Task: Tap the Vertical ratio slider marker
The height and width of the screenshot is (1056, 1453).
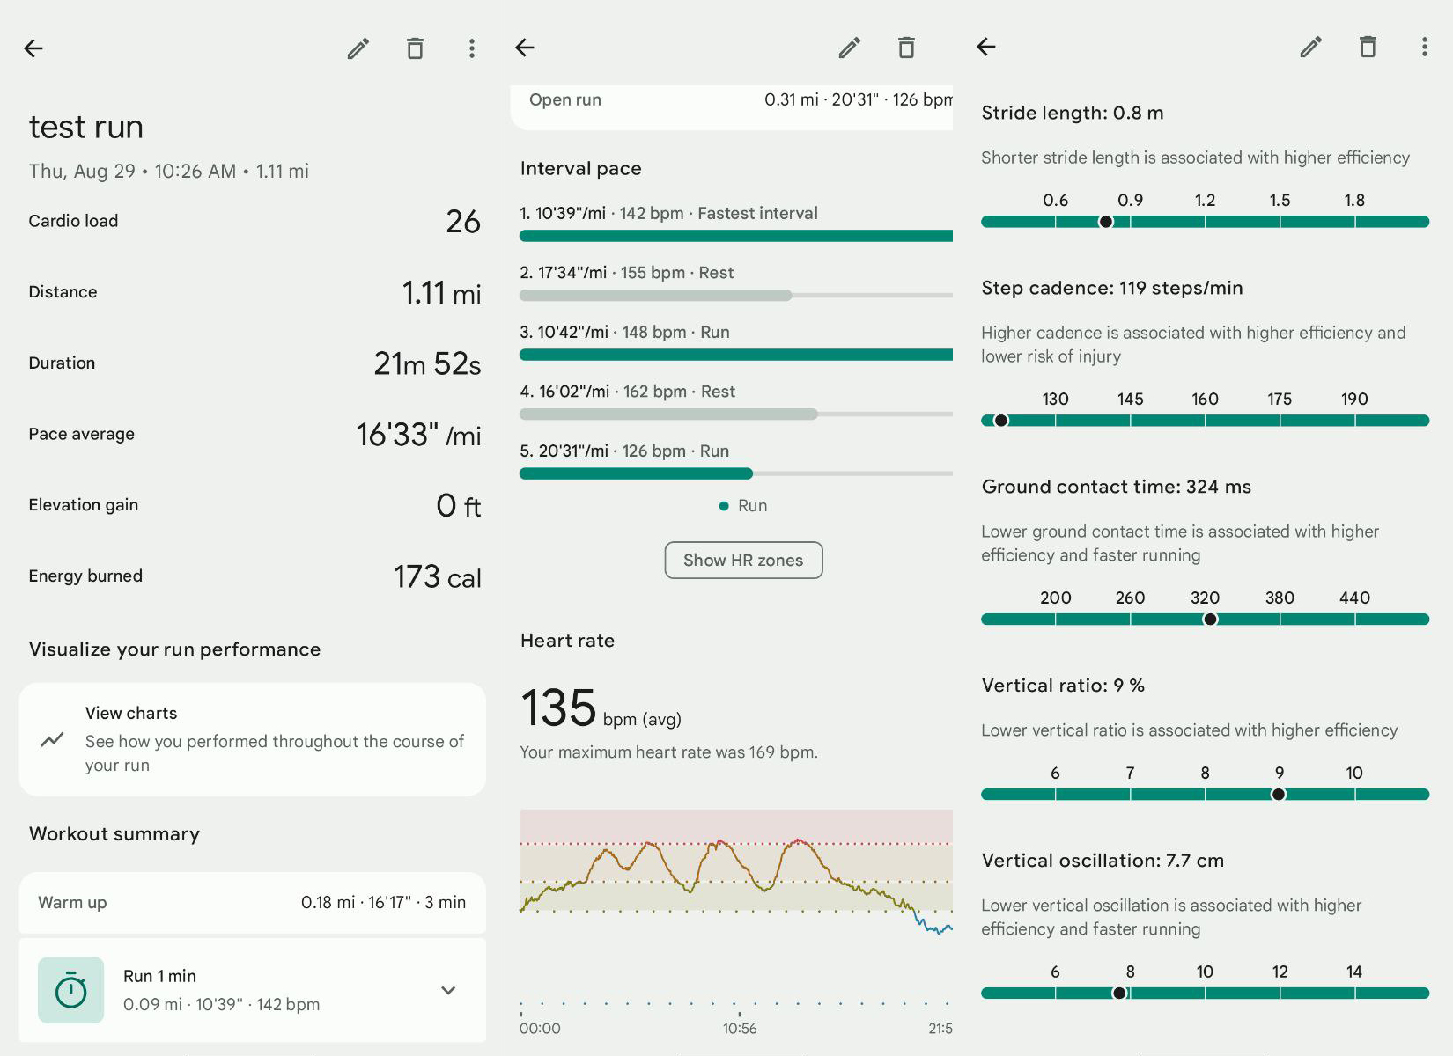Action: (1279, 795)
